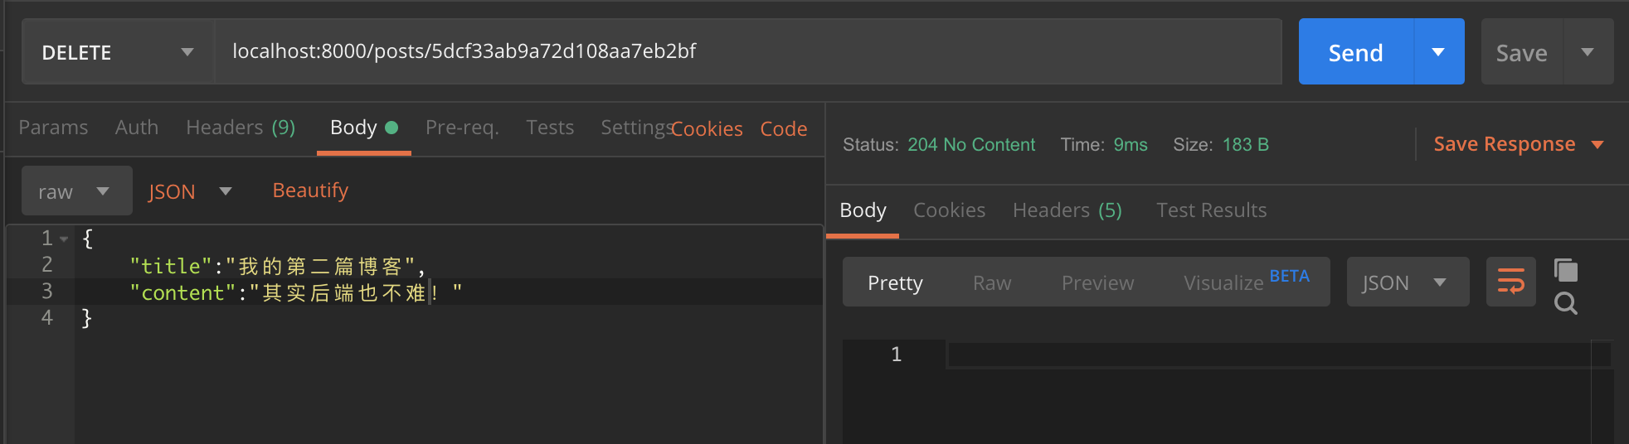The image size is (1629, 444).
Task: Open the Save options dropdown arrow
Action: (x=1588, y=52)
